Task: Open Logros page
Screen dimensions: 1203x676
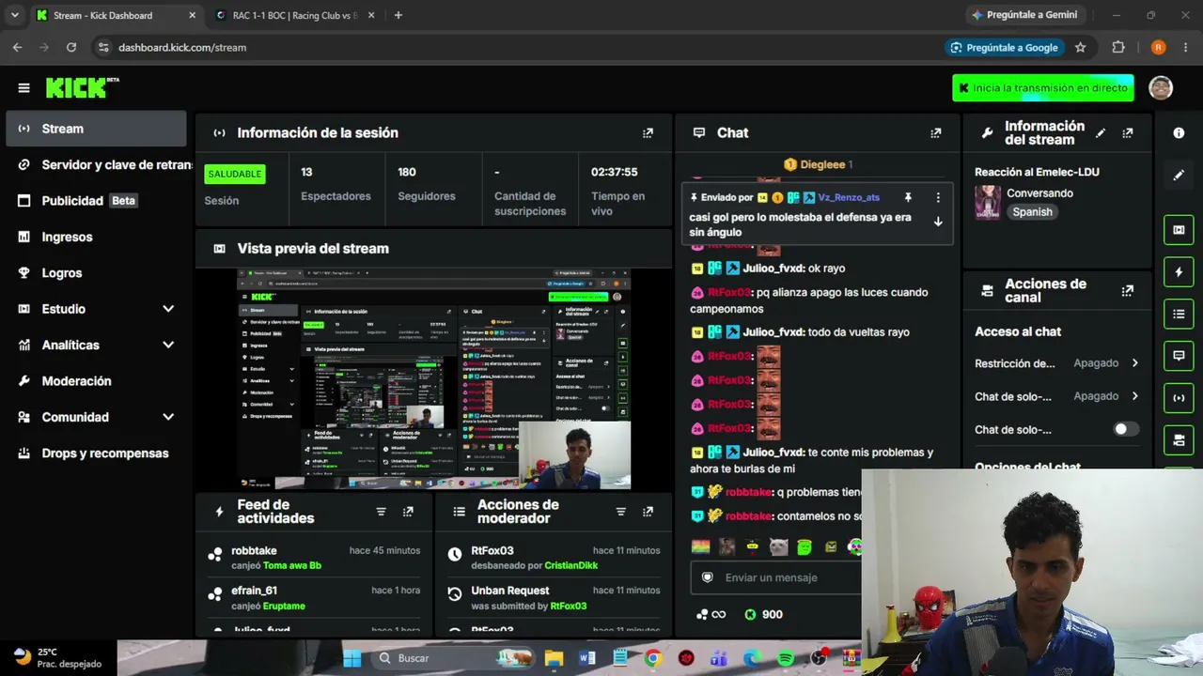Action: [96, 273]
